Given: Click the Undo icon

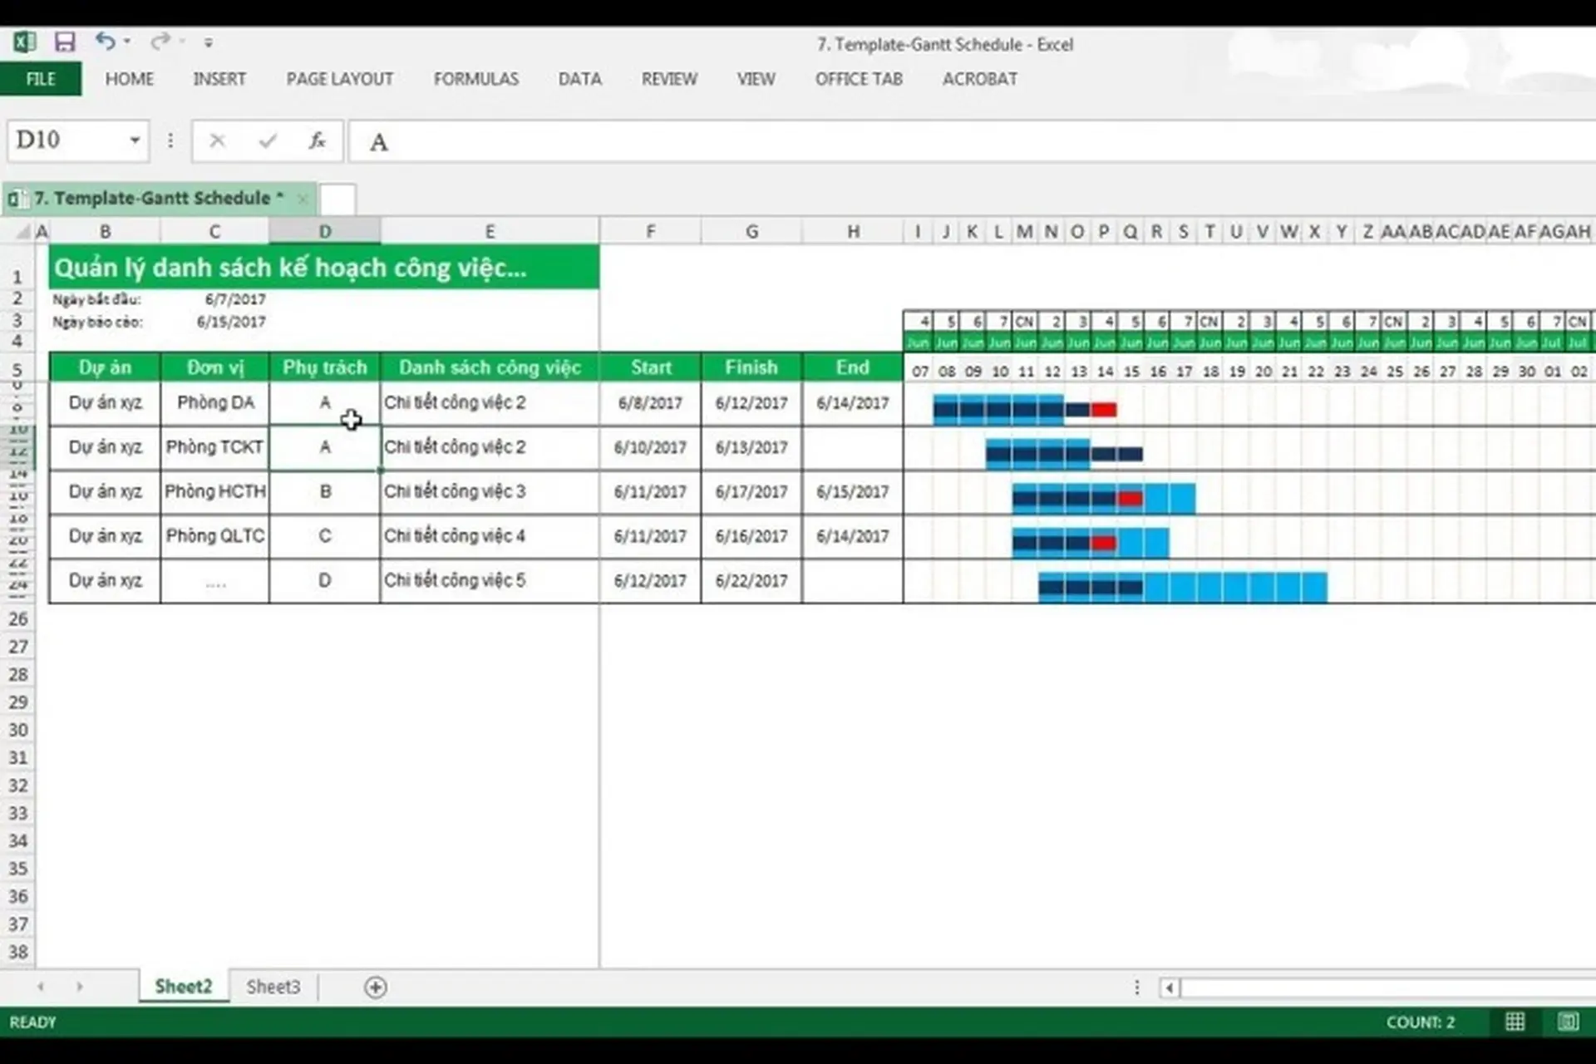Looking at the screenshot, I should 106,42.
